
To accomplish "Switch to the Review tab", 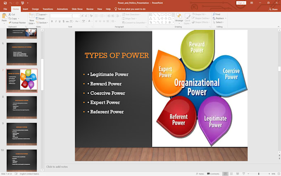I will [90, 9].
